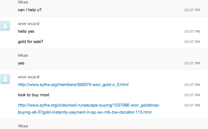The height and width of the screenshot is (129, 208).
Task: Click the second won wcard sender name
Action: (x=29, y=77)
